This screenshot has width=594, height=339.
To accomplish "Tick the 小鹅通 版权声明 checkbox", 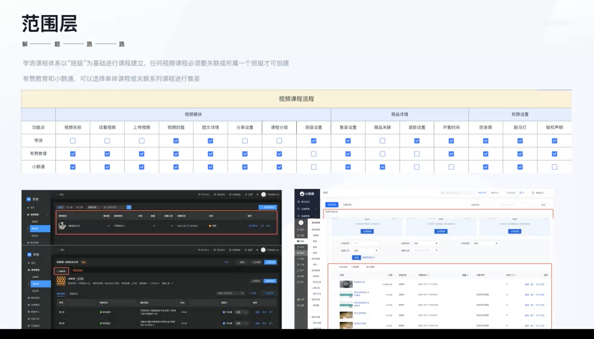I will click(x=554, y=167).
